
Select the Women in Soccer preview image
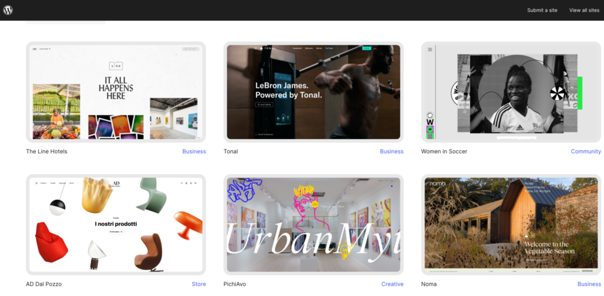coord(511,92)
